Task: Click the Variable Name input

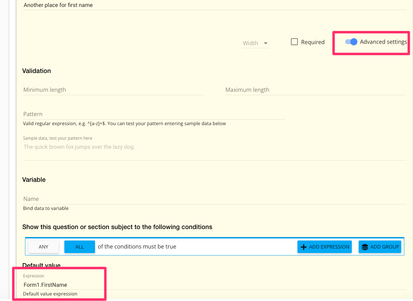Action: click(214, 199)
